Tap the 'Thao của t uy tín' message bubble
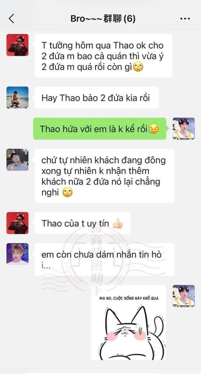Image resolution: width=201 pixels, height=374 pixels. (x=83, y=223)
